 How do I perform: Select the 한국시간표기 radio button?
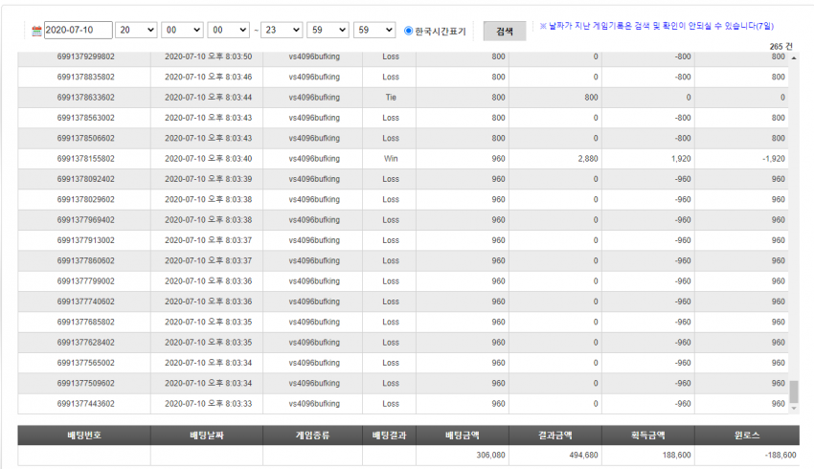409,31
